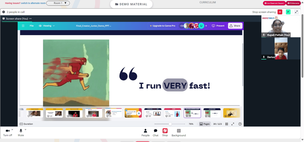Viewport: 304px width, 142px height.
Task: Open the Viewing mode dropdown
Action: click(47, 26)
